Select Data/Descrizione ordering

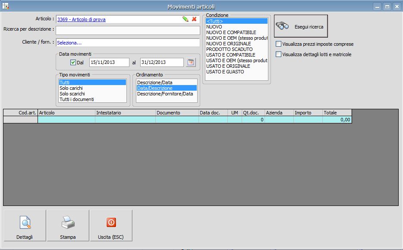click(167, 88)
